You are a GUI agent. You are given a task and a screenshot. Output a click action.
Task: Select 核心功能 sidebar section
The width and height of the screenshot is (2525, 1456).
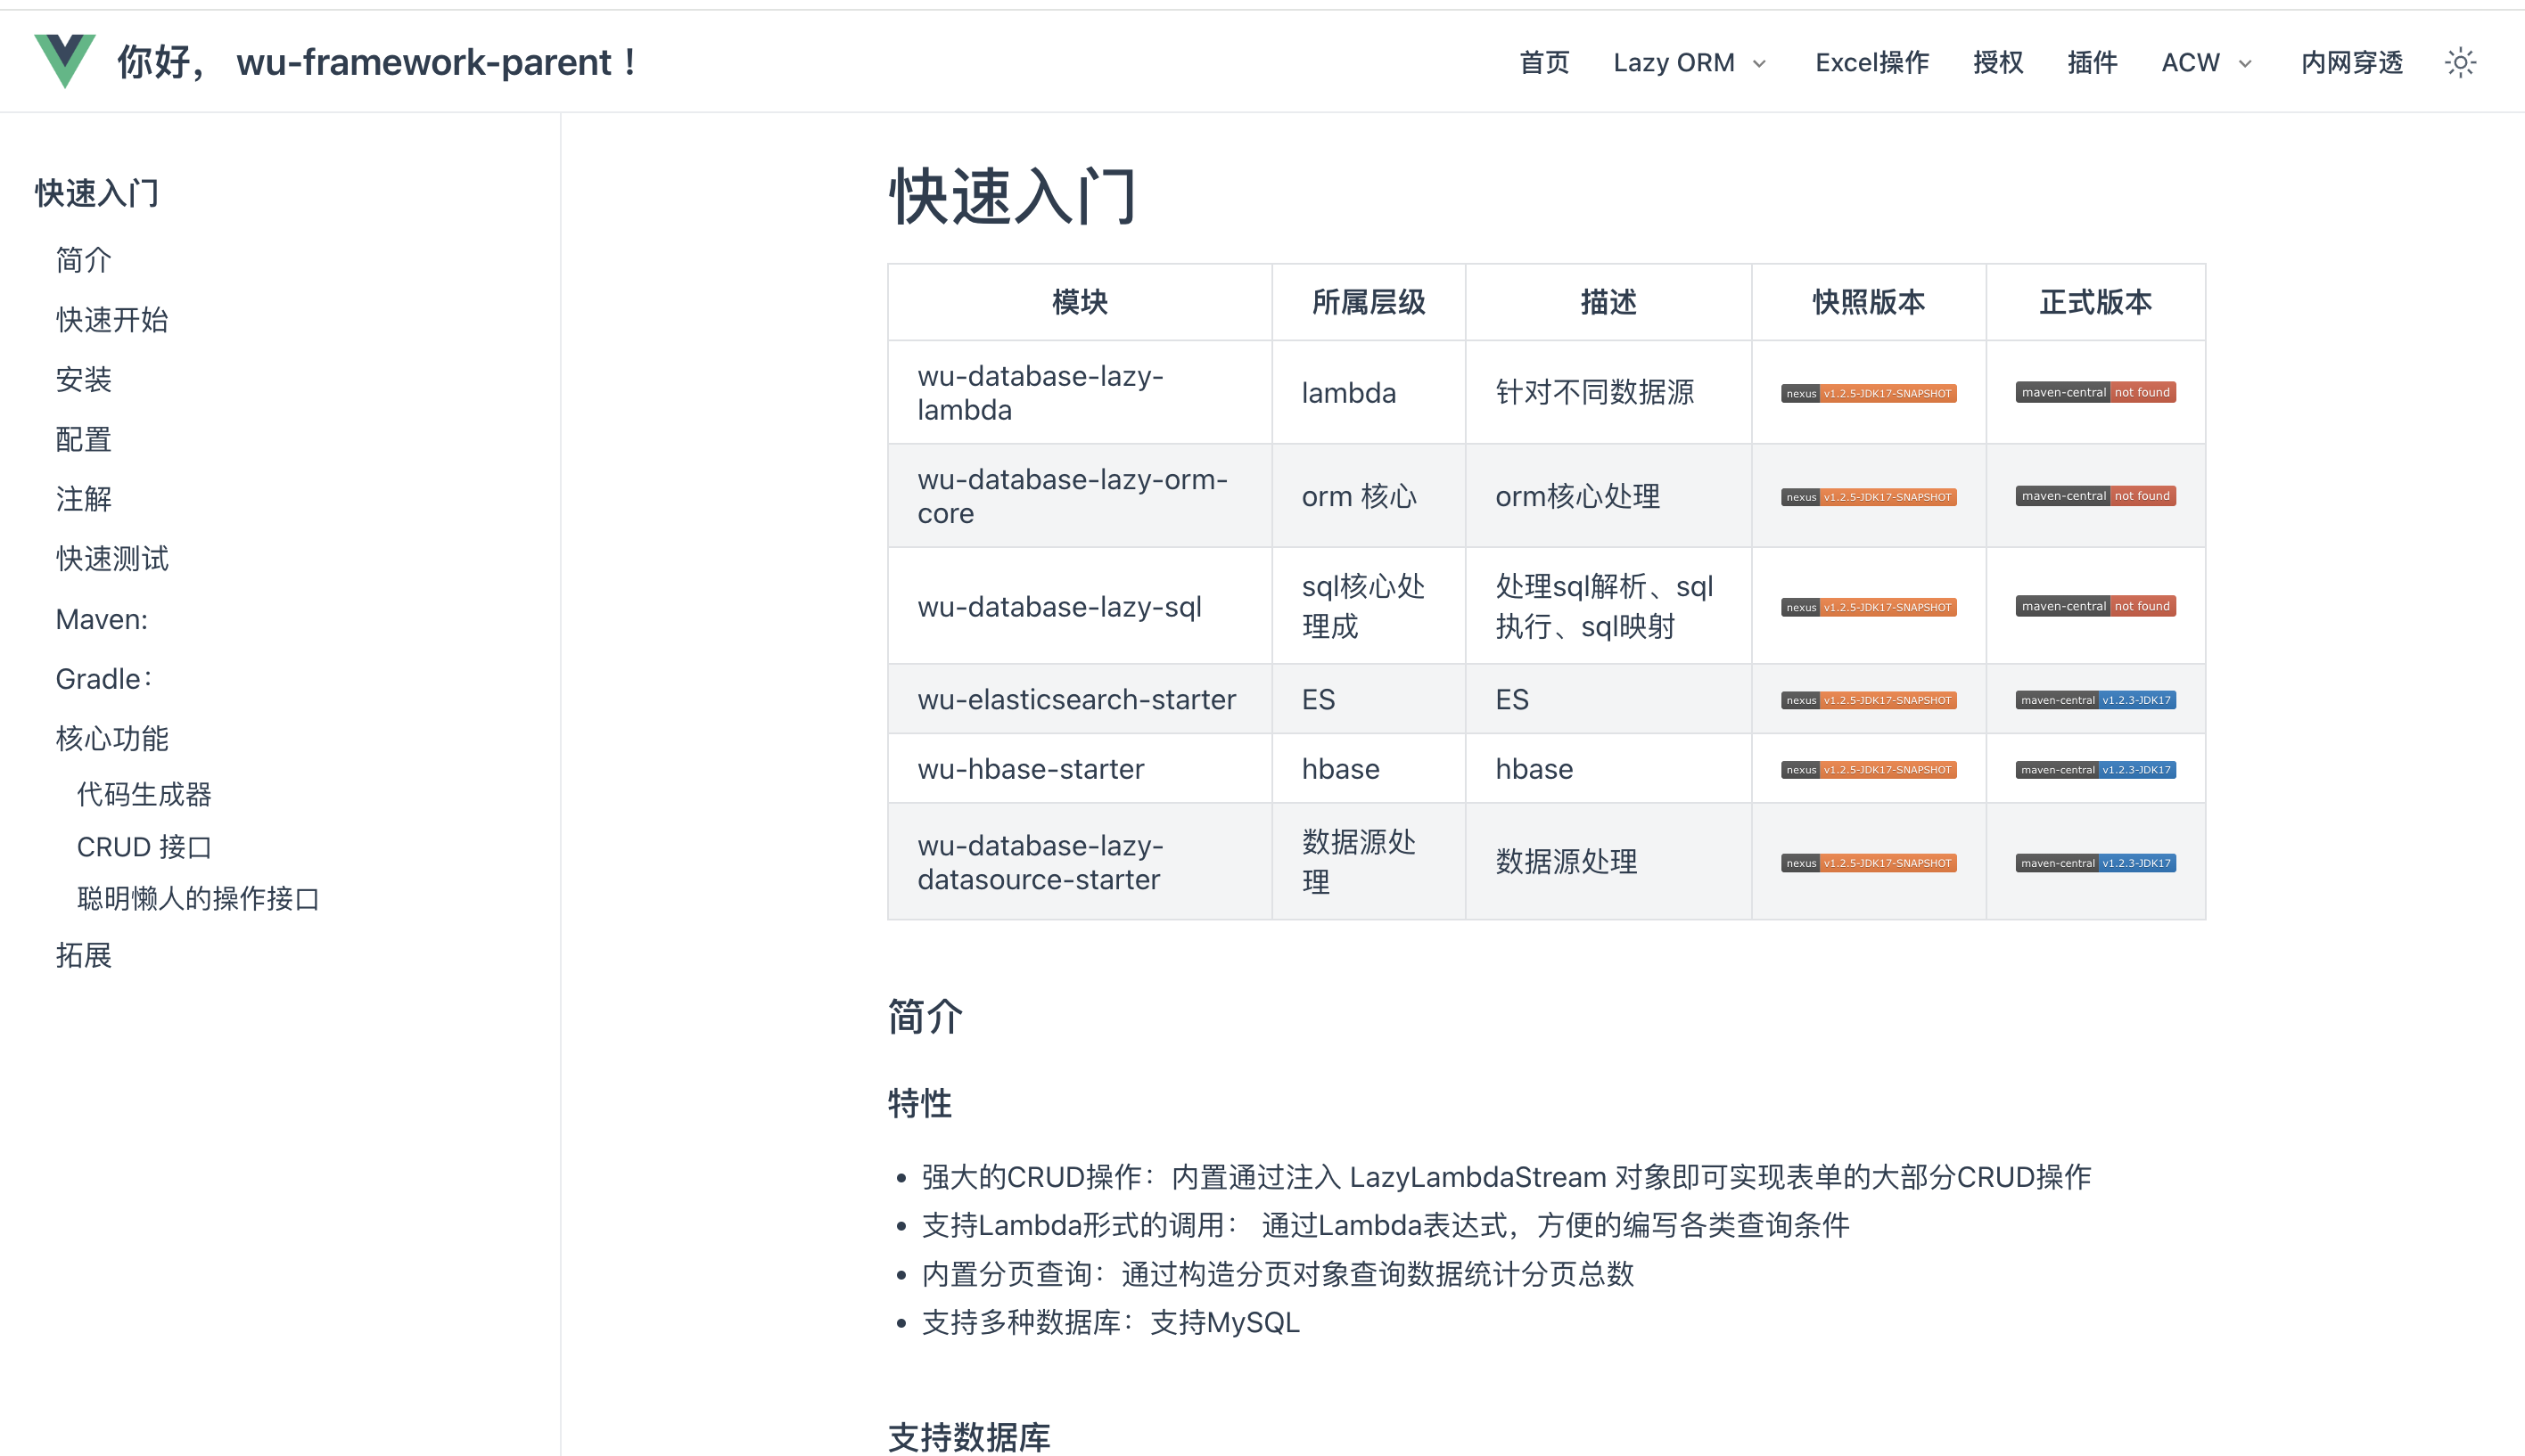[x=112, y=739]
